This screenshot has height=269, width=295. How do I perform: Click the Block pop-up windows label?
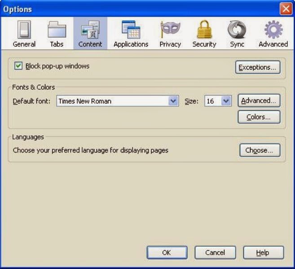pyautogui.click(x=57, y=66)
